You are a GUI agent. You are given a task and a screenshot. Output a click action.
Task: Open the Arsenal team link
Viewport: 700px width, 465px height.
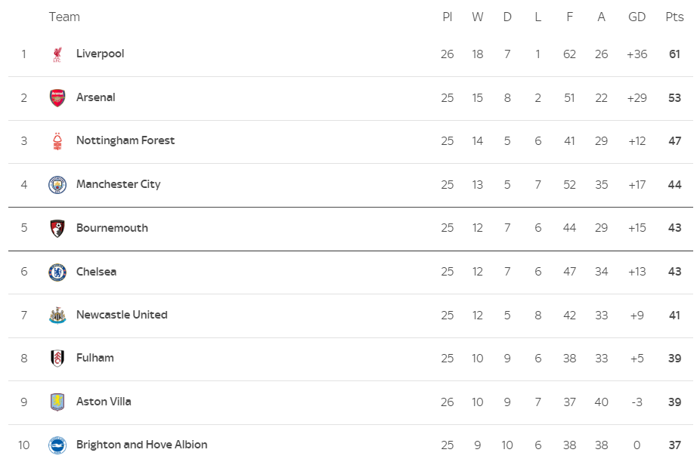pos(96,97)
